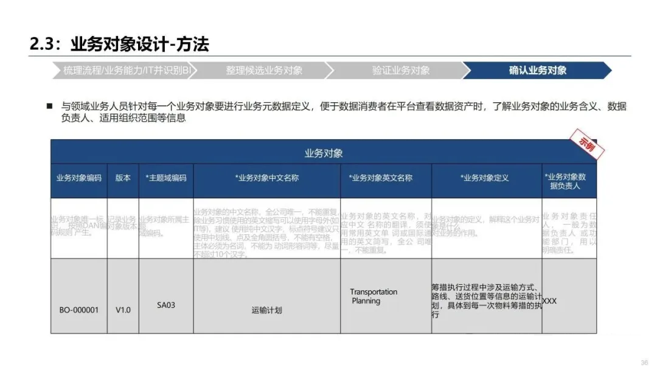
Task: Select the *主题域编码 column header
Action: point(166,178)
